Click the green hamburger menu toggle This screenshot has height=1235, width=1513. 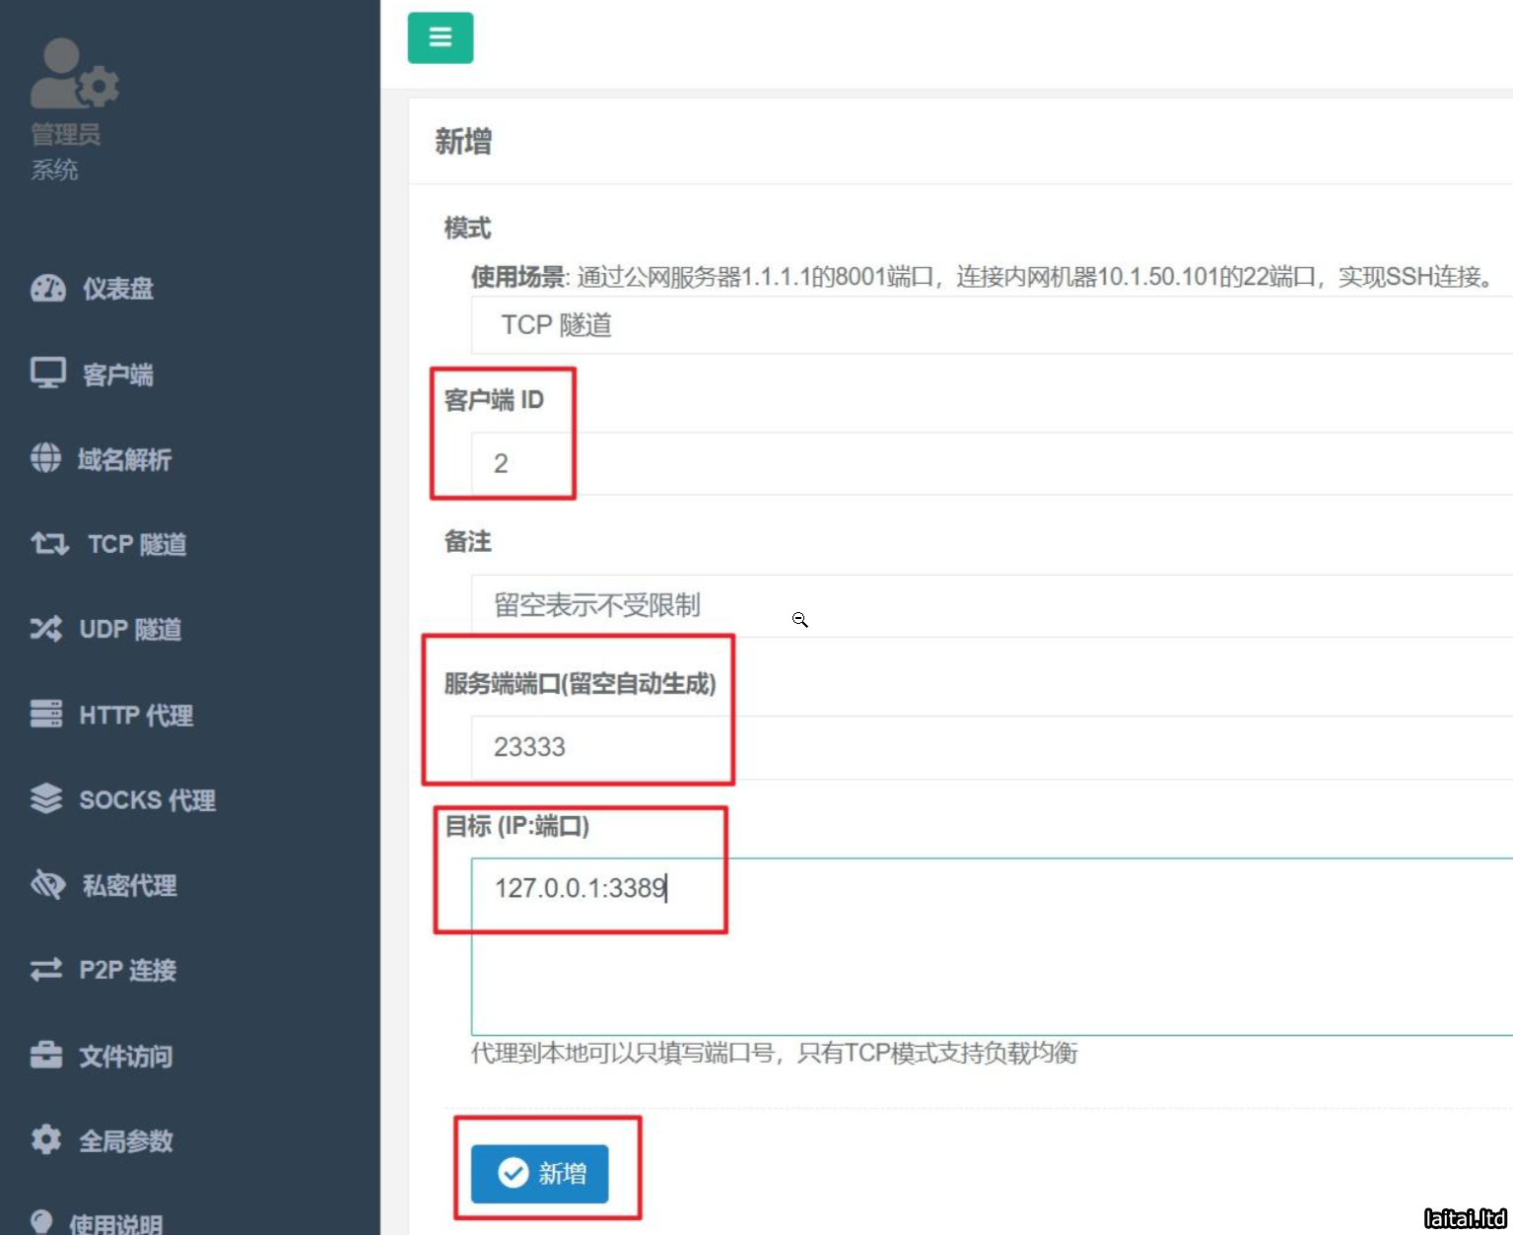click(x=440, y=37)
